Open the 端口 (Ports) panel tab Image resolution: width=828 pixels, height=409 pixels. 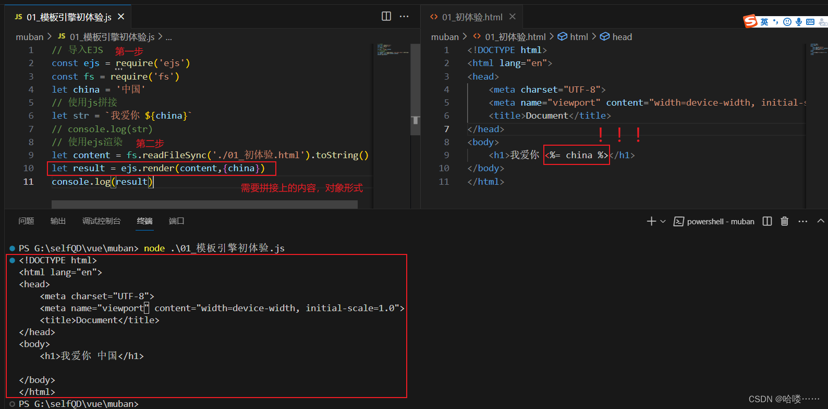tap(176, 221)
